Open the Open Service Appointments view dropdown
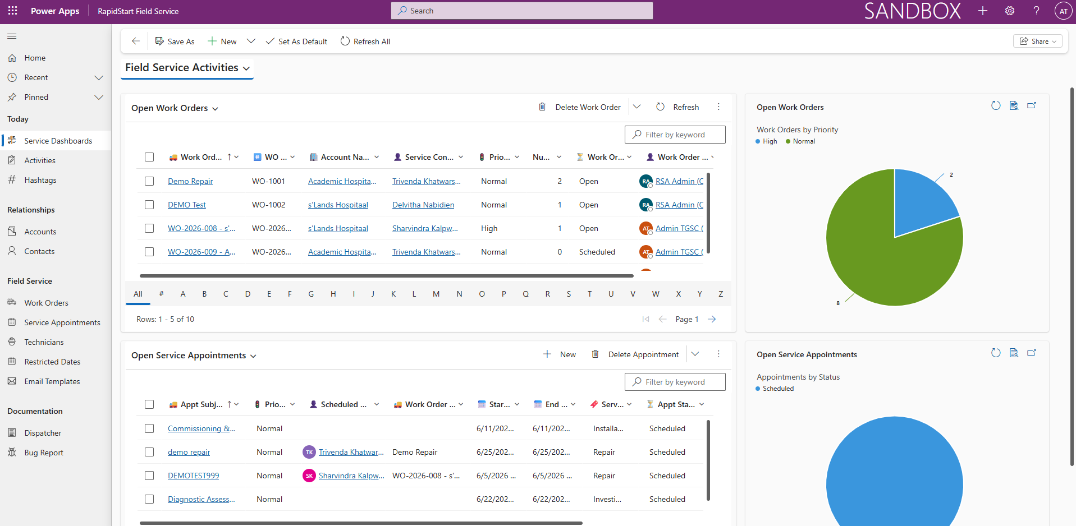Viewport: 1076px width, 526px height. (x=194, y=356)
